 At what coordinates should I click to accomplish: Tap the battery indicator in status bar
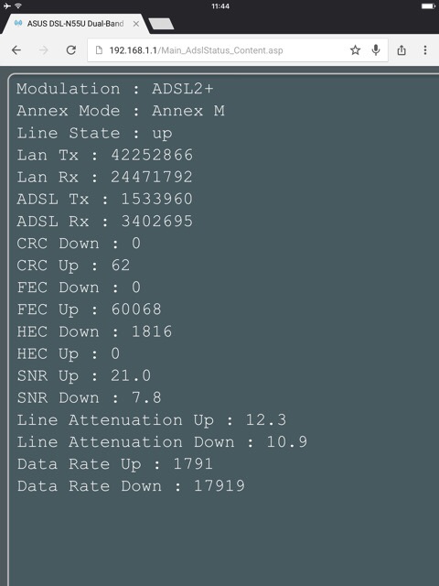click(x=428, y=6)
